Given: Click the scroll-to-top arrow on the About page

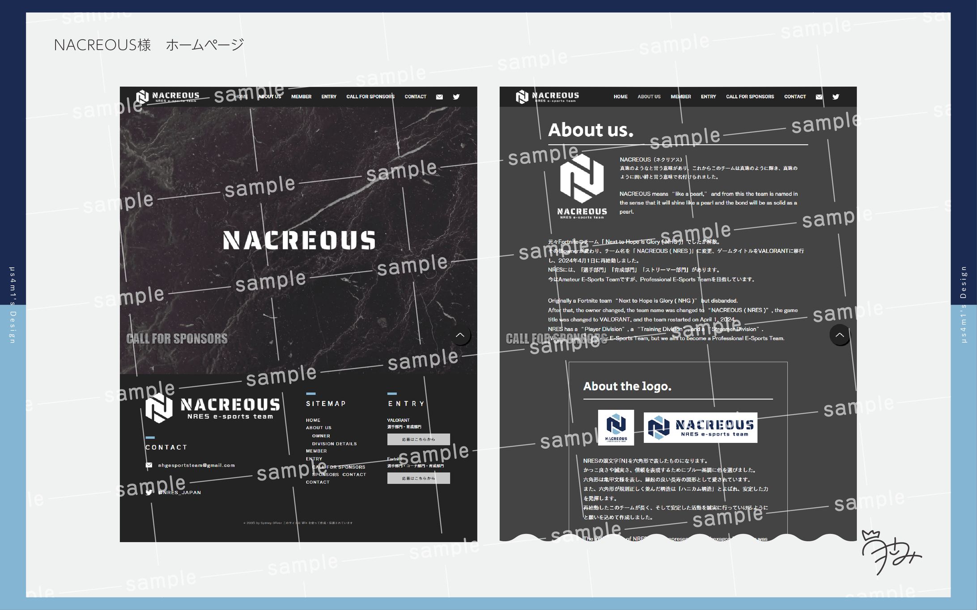Looking at the screenshot, I should (x=840, y=335).
